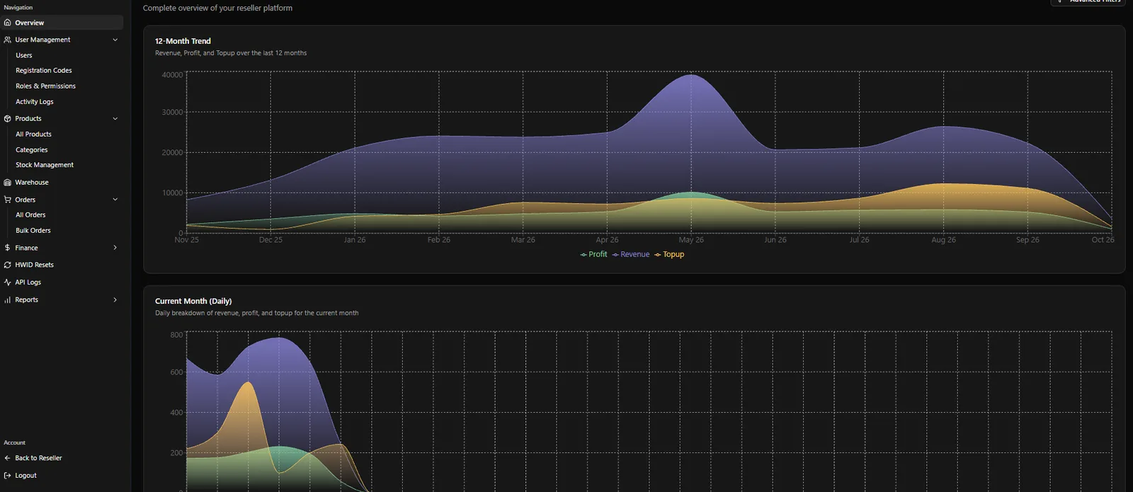Click the Sep 26 axis label
Viewport: 1133px width, 492px height.
click(1027, 240)
